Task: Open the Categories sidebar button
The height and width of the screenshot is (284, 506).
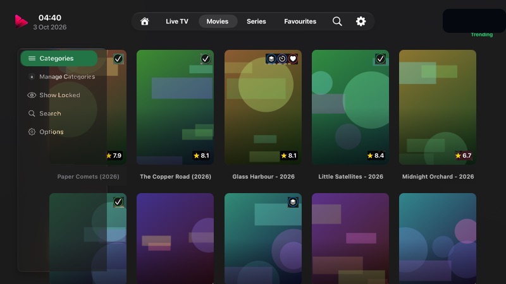Action: (59, 58)
